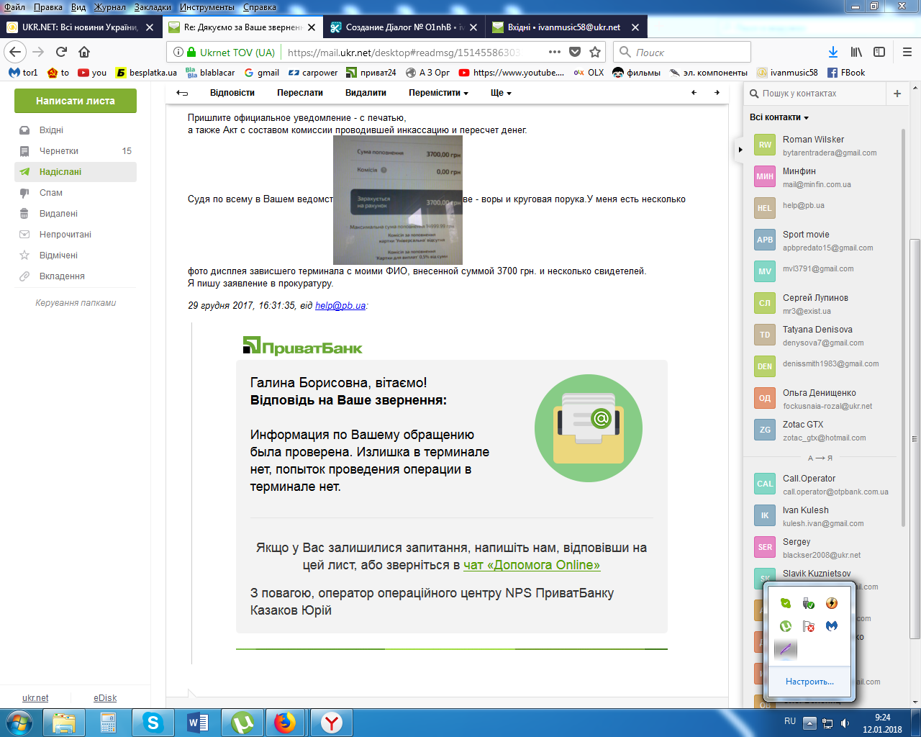Click the add contact plus icon
The width and height of the screenshot is (921, 737).
[897, 94]
